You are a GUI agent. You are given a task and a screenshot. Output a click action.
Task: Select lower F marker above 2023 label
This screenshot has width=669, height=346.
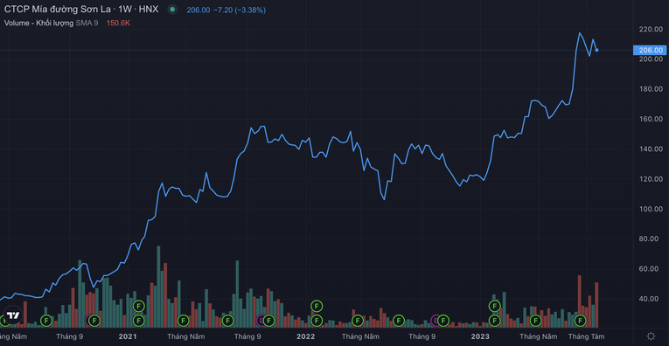point(494,321)
